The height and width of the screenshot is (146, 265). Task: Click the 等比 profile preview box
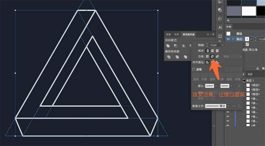pos(216,106)
